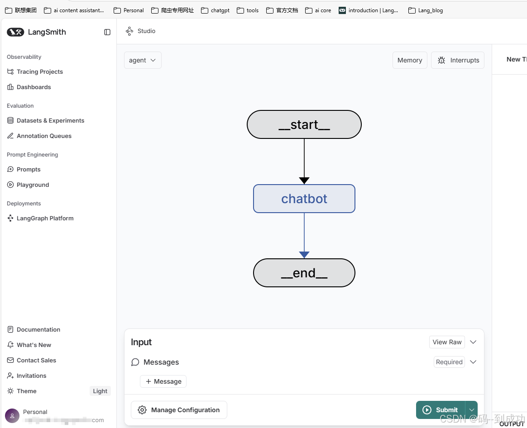Click the Contact Sales envelope icon

coord(10,360)
